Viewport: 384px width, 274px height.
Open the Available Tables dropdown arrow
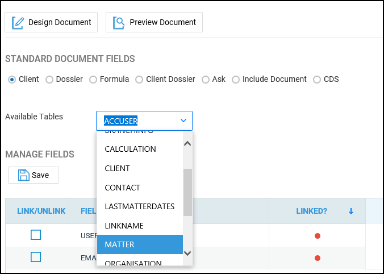tap(183, 121)
